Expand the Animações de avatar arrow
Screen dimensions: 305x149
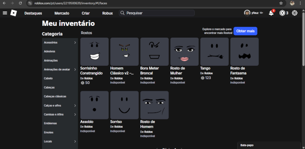coord(75,70)
